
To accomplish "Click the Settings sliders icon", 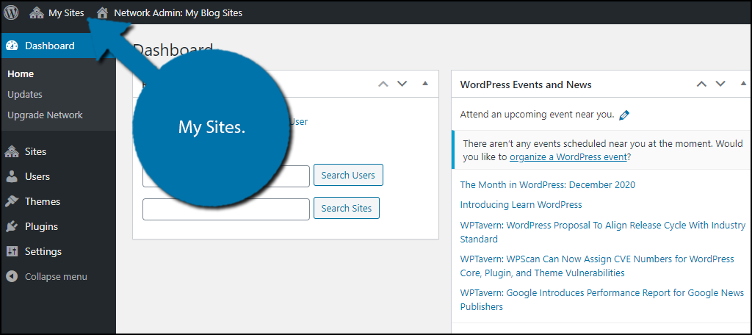I will click(12, 251).
